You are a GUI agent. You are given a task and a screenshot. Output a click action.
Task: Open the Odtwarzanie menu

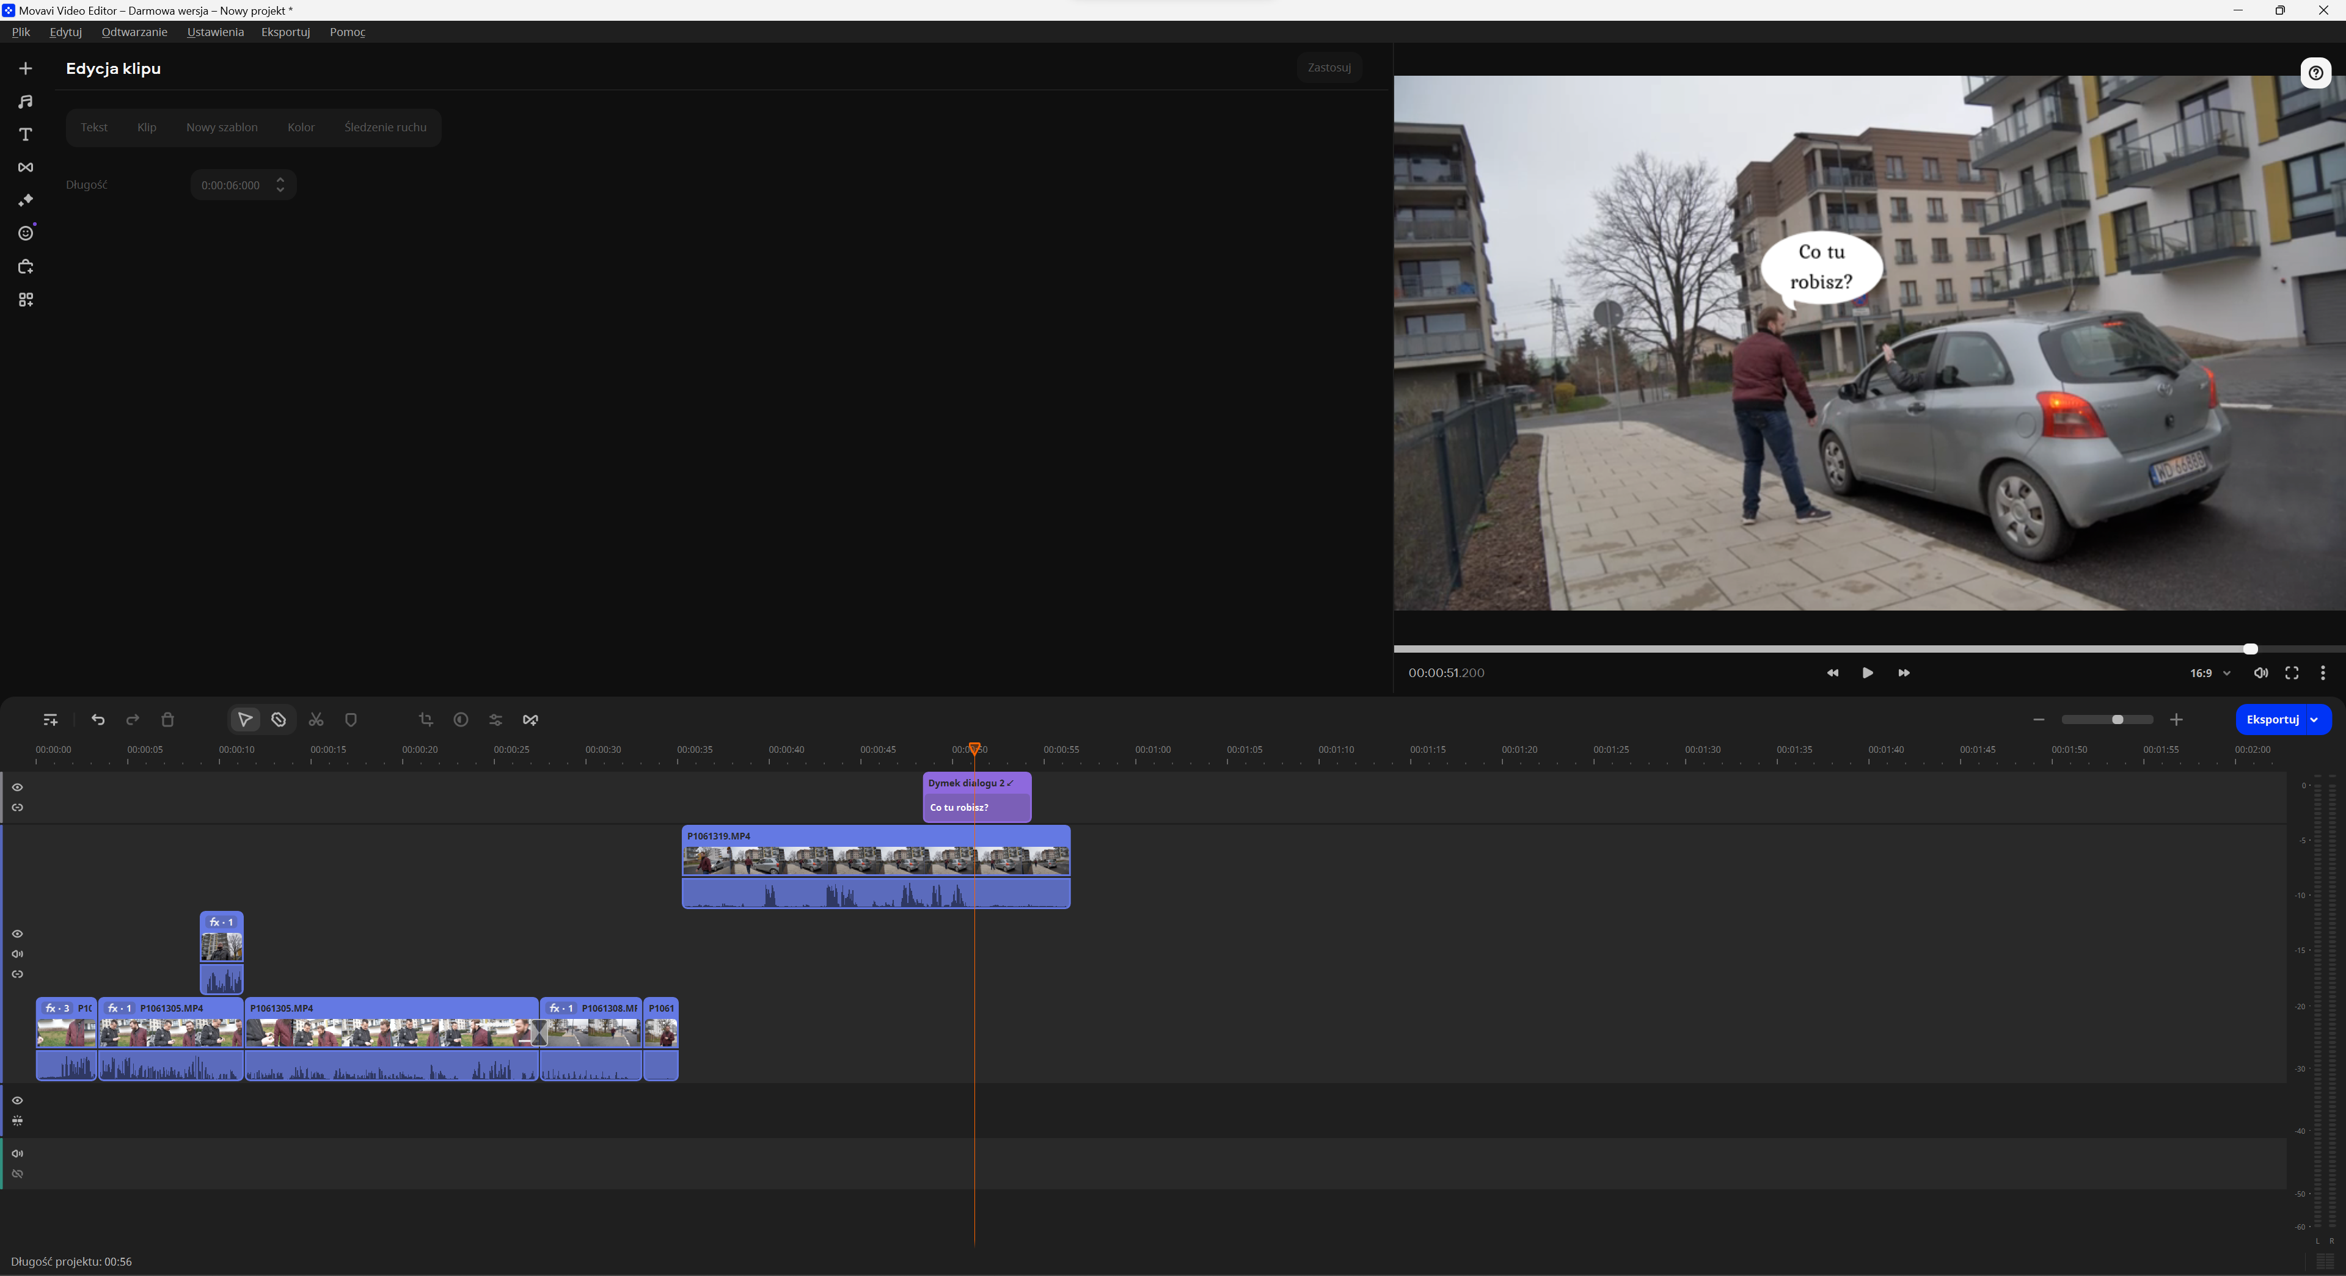pos(134,32)
